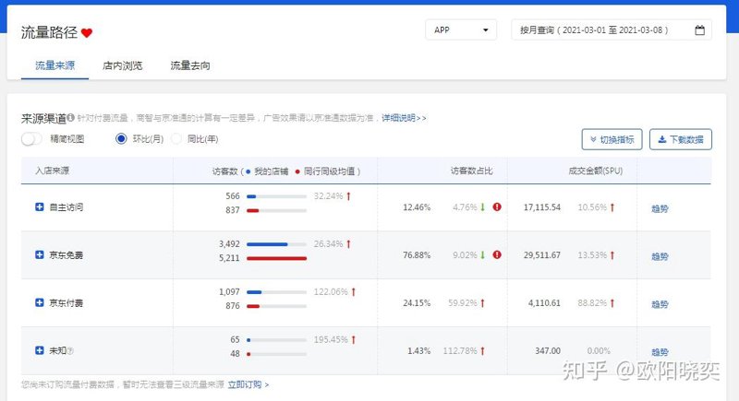Click the 立即订购 link
This screenshot has height=401, width=739.
[248, 384]
